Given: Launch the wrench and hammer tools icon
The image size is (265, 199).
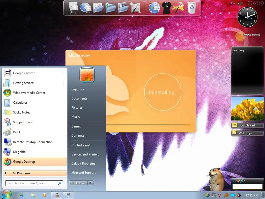Looking at the screenshot, I should click(136, 8).
